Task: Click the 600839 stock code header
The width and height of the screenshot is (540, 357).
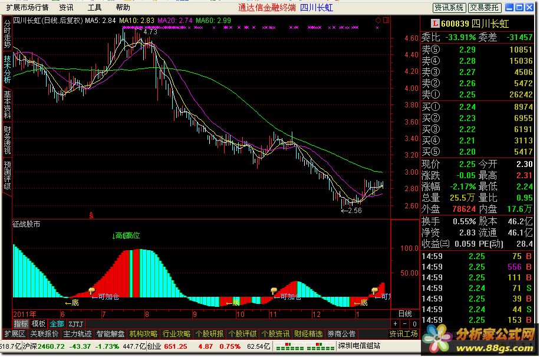Action: [455, 24]
